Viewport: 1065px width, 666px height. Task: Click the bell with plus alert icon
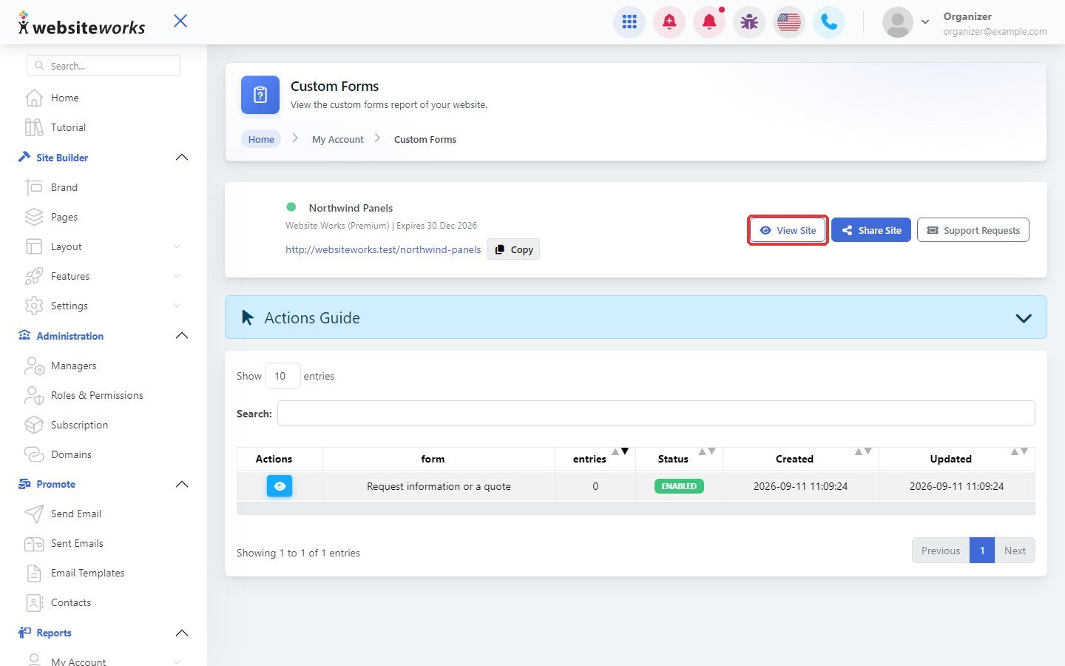[x=669, y=22]
